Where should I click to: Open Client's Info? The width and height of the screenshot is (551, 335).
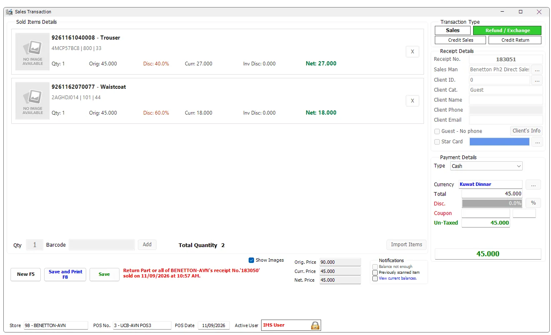(526, 131)
